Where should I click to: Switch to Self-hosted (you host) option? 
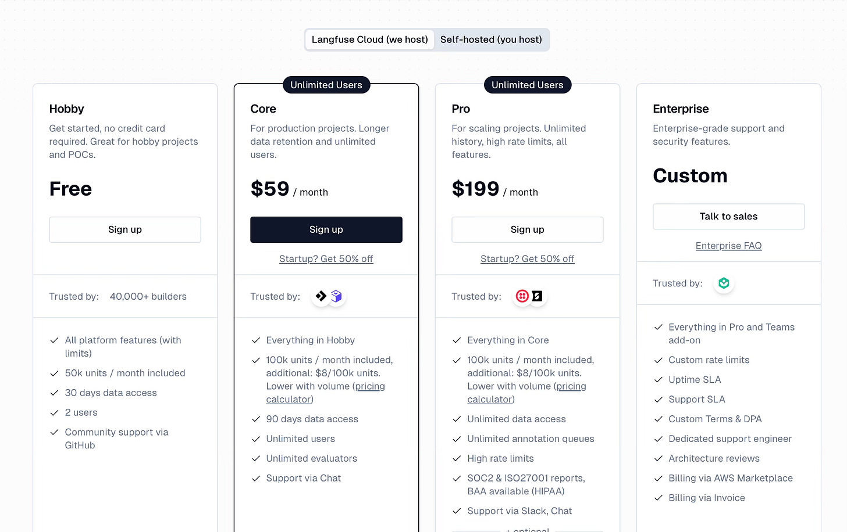point(491,39)
